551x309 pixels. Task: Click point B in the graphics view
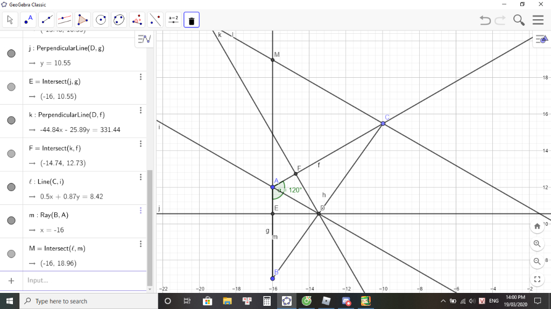273,278
